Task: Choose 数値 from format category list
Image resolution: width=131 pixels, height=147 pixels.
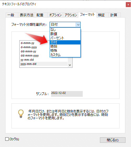Action: (x=65, y=34)
